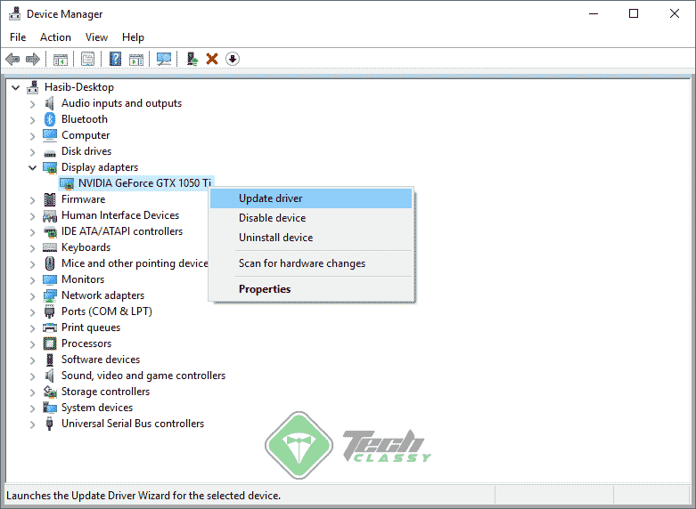Click the red X Uninstall device toolbar icon
696x509 pixels.
click(212, 59)
